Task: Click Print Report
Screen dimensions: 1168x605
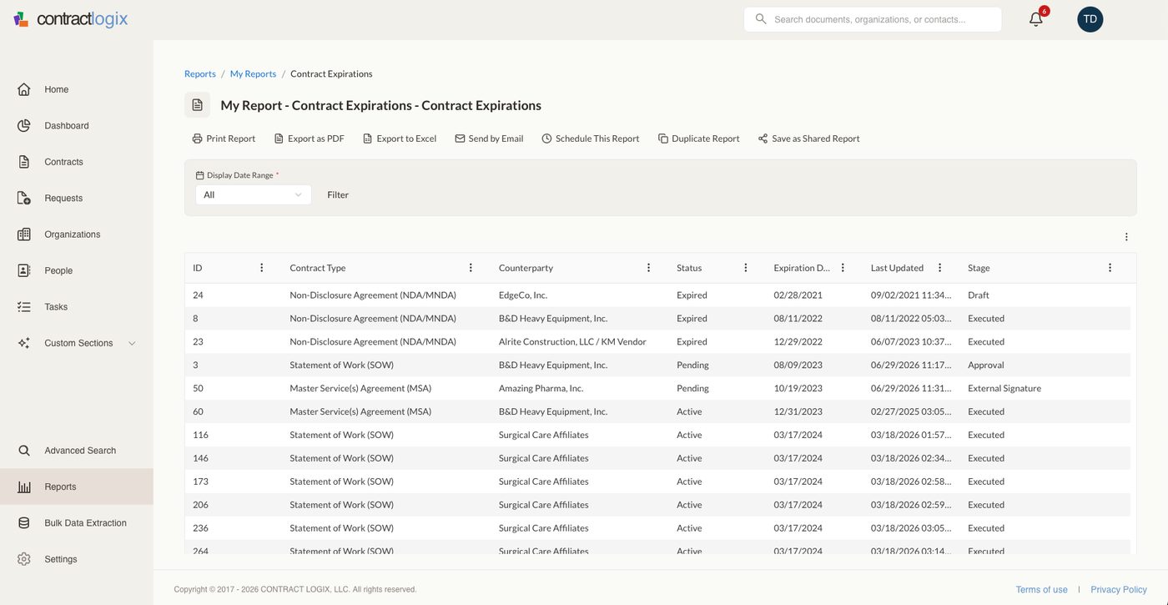Action: 224,139
